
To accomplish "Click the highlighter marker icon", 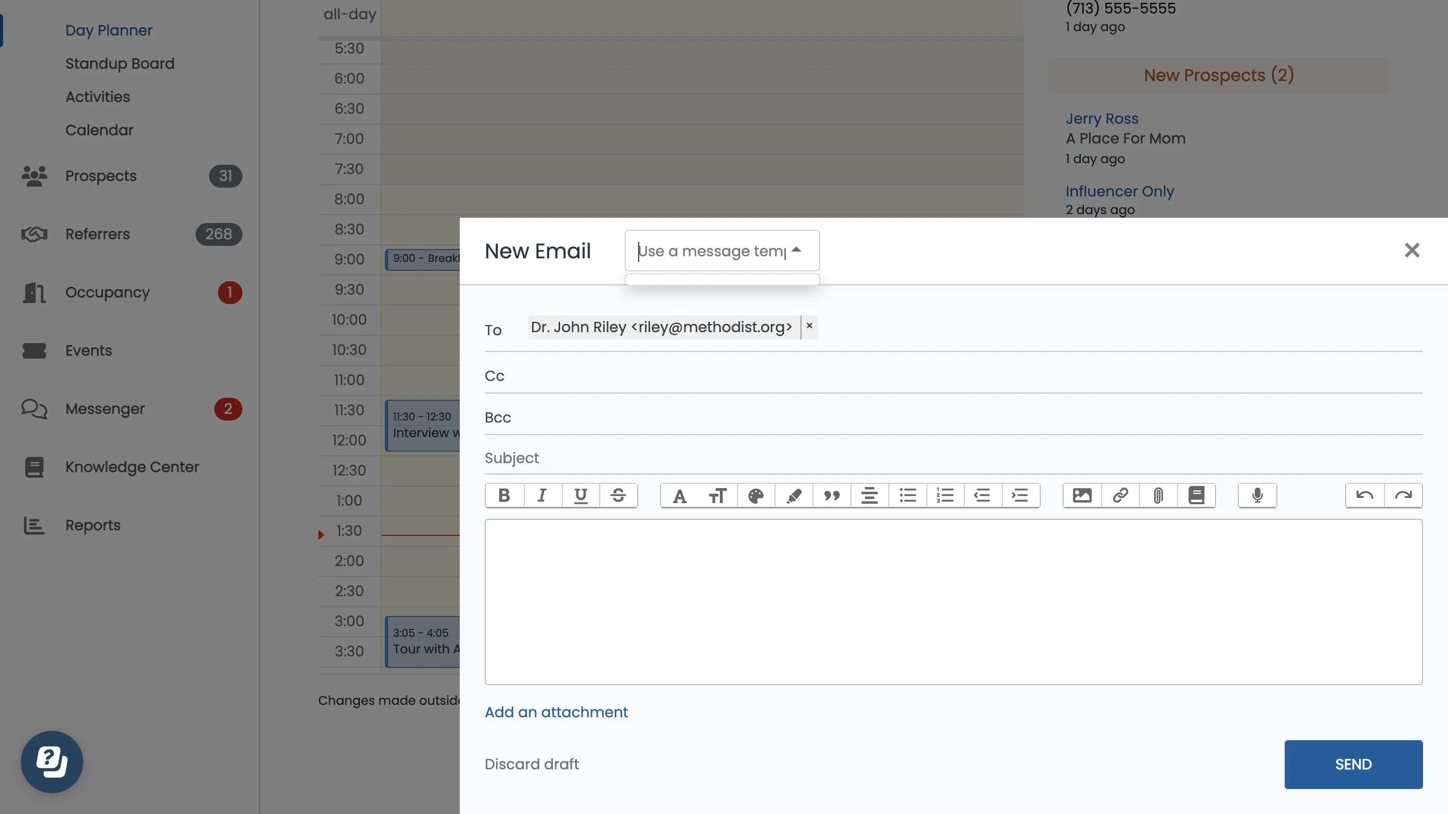I will pos(794,495).
